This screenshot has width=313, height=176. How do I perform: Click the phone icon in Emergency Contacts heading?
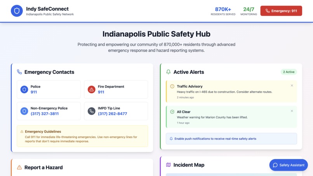(x=19, y=72)
